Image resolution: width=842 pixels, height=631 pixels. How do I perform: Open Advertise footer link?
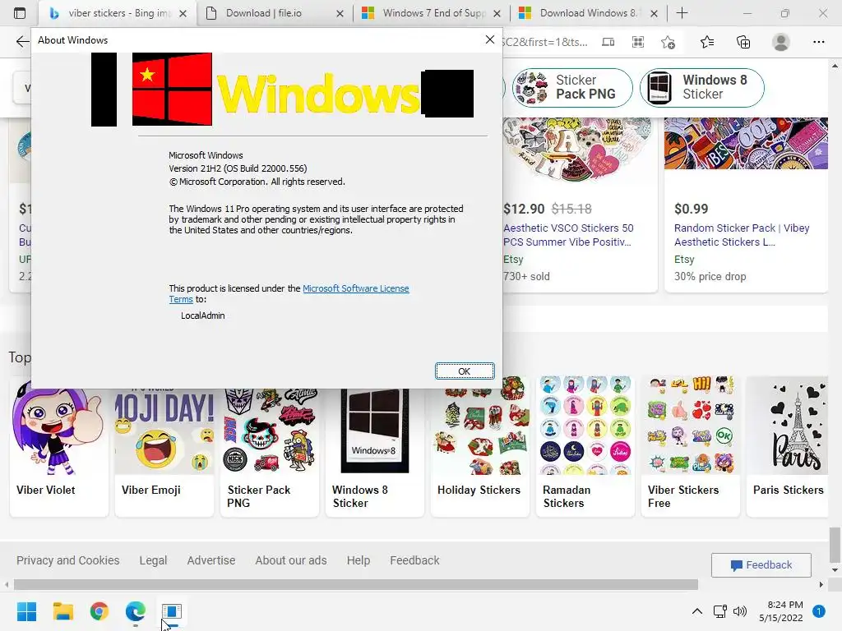point(211,560)
